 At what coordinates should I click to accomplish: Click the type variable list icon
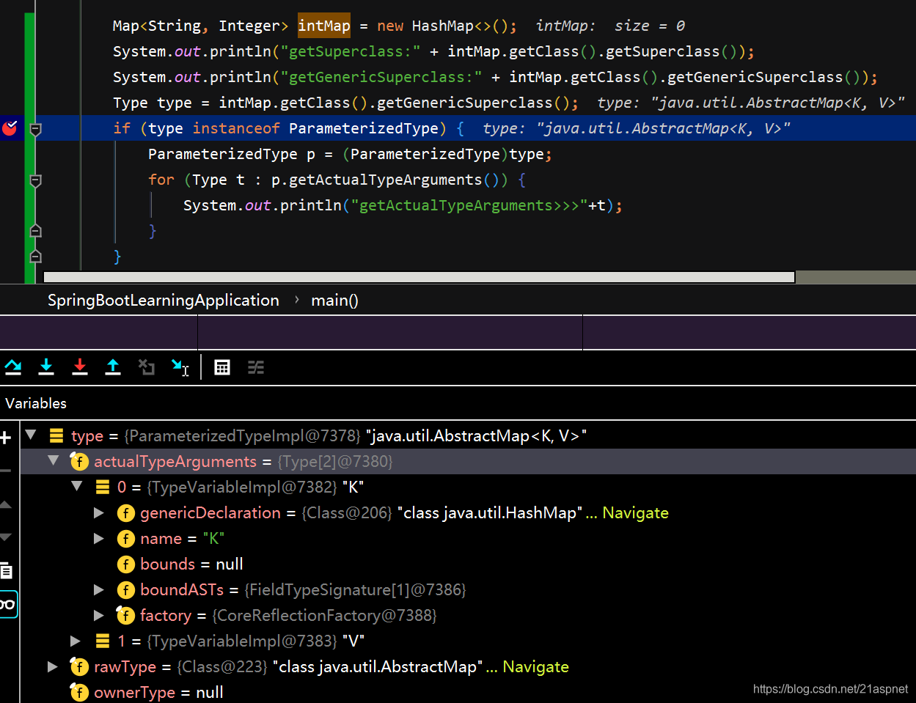(x=56, y=435)
